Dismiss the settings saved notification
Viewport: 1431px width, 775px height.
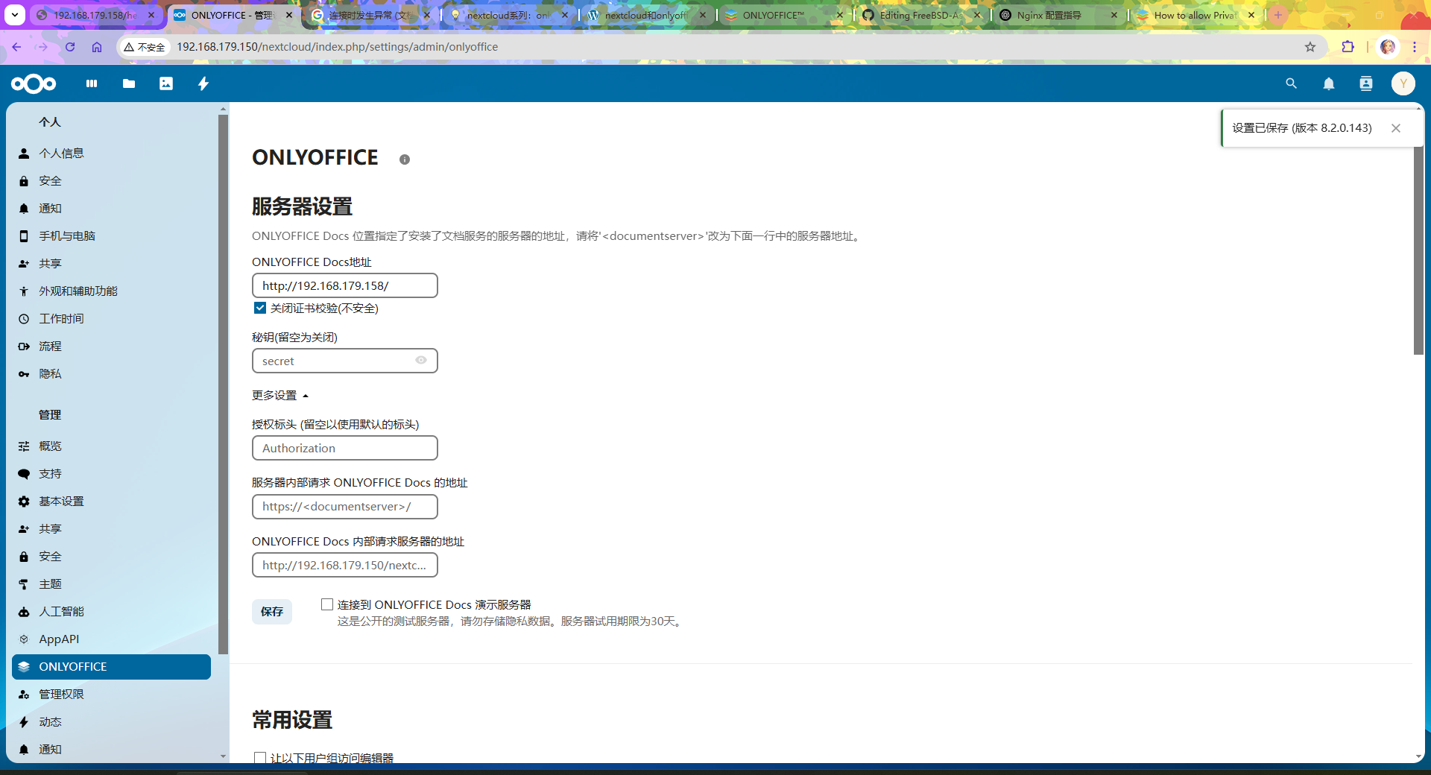pos(1396,128)
